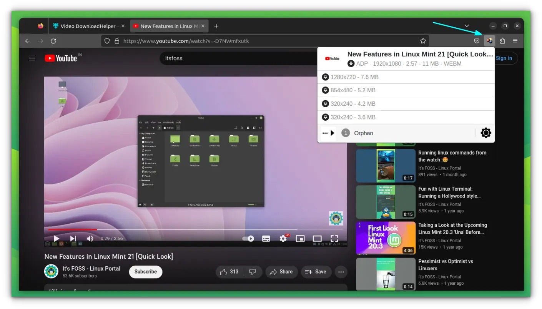This screenshot has width=542, height=309.
Task: Click YouTube search box containing itsfoss
Action: click(238, 58)
